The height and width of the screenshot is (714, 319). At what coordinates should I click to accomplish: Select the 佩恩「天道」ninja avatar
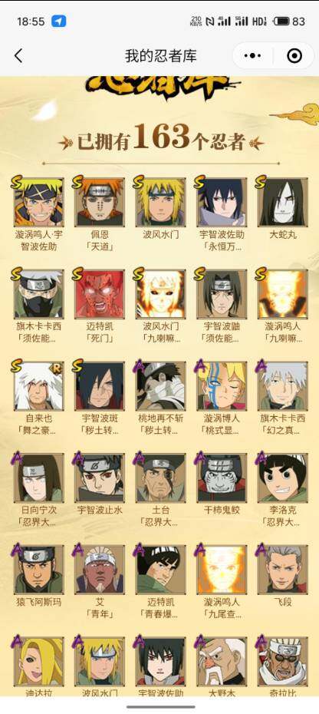tap(99, 203)
